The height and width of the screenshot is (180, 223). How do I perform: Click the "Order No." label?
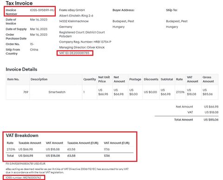[x=13, y=44]
